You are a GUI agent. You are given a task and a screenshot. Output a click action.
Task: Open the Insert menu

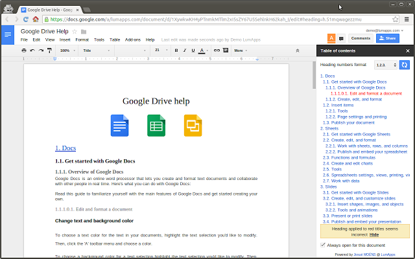click(x=65, y=39)
